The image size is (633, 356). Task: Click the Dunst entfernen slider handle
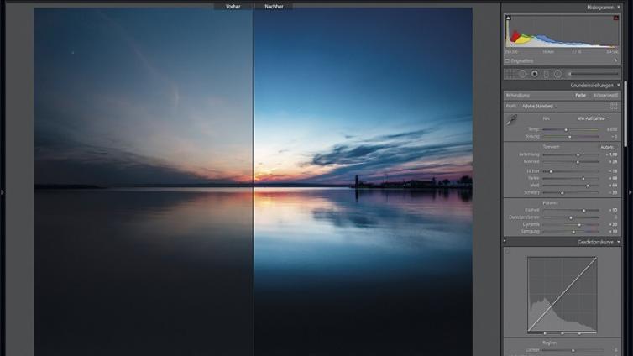571,217
